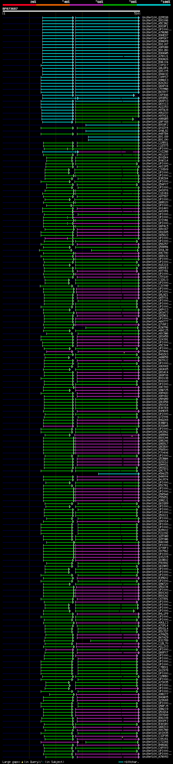Click hit label UniRef100_B9S9F1

155,26
